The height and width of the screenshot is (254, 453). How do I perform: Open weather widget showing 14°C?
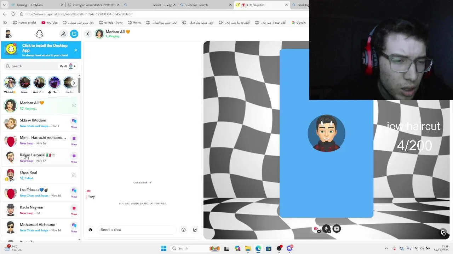click(x=13, y=248)
